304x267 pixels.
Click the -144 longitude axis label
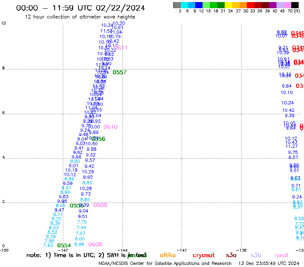pos(122,250)
